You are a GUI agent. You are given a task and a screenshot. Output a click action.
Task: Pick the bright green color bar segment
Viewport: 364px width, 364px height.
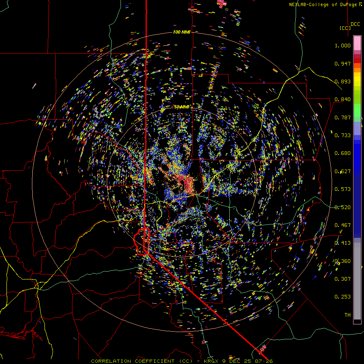pyautogui.click(x=357, y=110)
